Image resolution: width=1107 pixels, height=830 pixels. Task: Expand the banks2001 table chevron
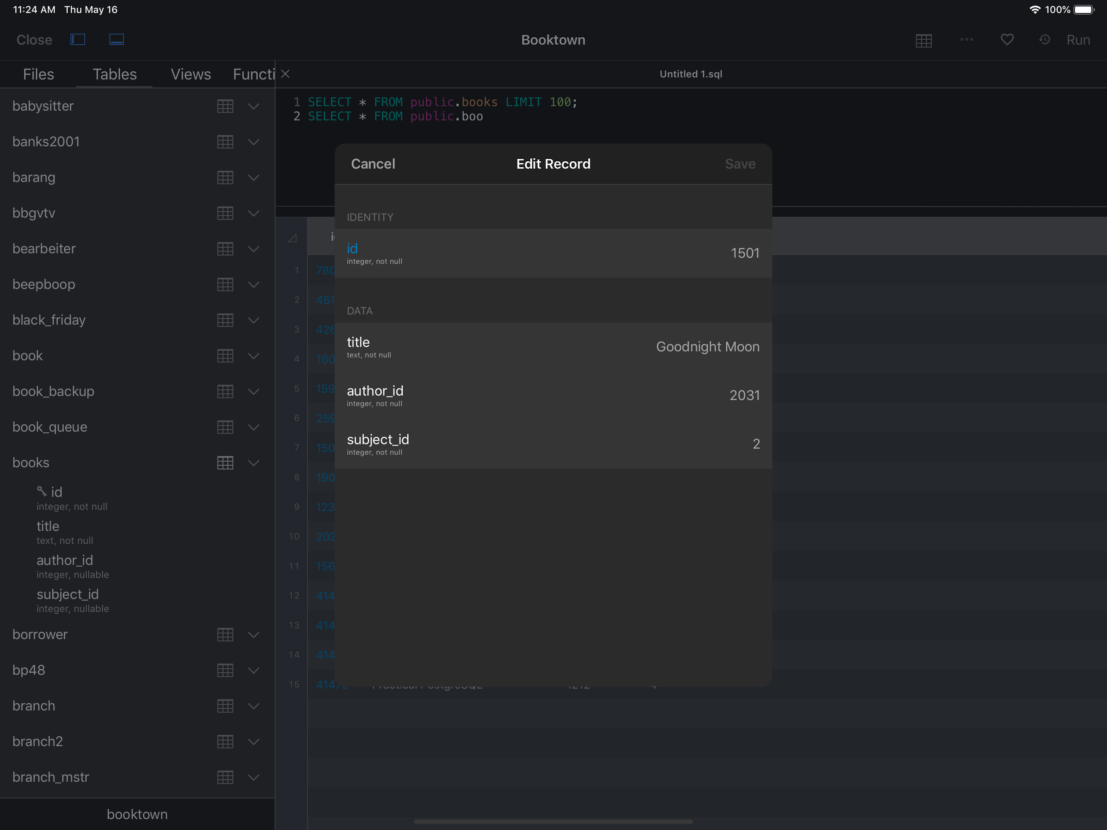[x=254, y=142]
